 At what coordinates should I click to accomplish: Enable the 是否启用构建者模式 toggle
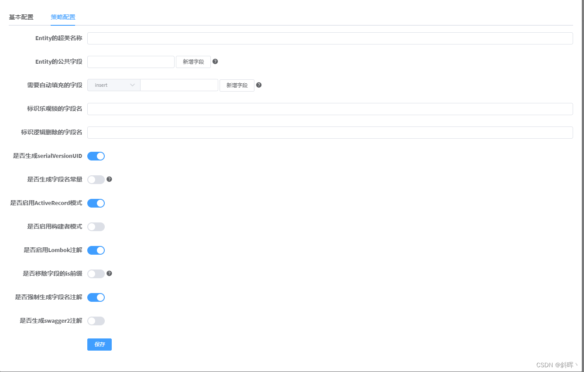click(96, 226)
